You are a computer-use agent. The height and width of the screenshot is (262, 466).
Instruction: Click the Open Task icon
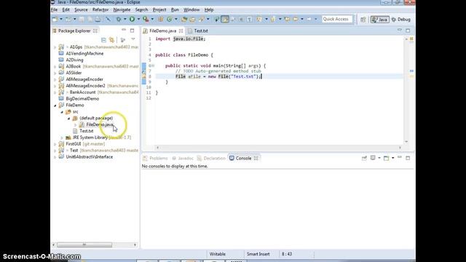[x=192, y=20]
